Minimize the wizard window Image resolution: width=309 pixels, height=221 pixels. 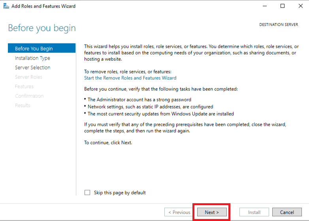(x=265, y=6)
